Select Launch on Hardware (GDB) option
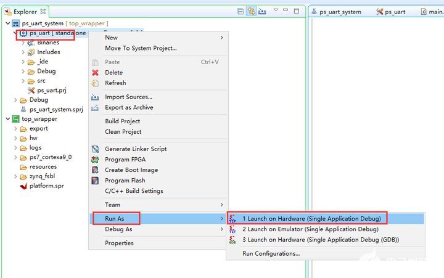Screen dimensions: 444x278 tap(326, 240)
